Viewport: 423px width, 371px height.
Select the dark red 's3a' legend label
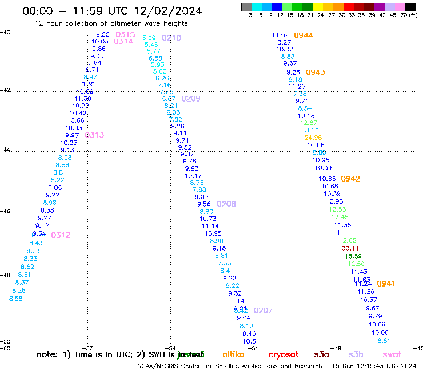coord(321,354)
